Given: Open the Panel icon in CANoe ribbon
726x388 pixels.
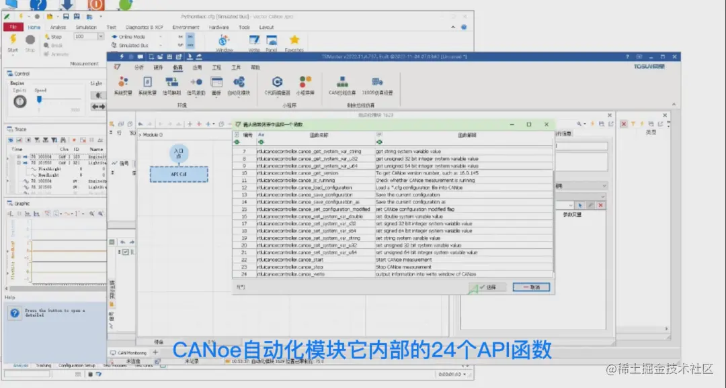Looking at the screenshot, I should [272, 40].
